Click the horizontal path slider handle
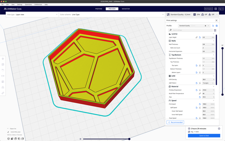This screenshot has width=225, height=141. click(129, 139)
